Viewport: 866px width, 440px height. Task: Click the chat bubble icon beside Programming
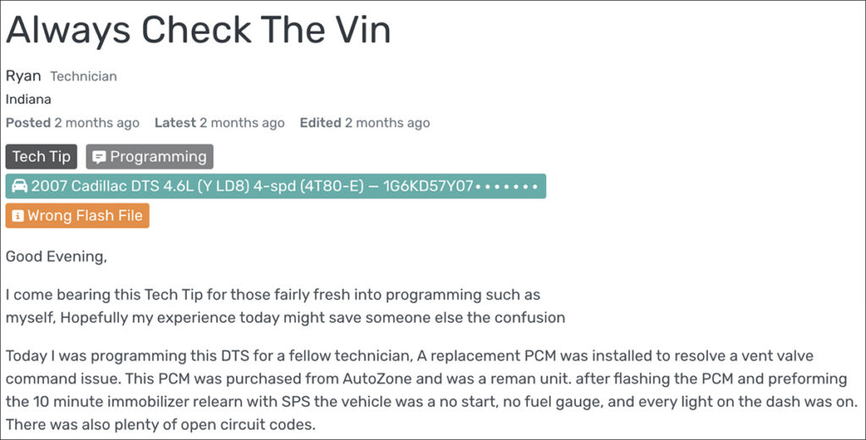tap(99, 157)
